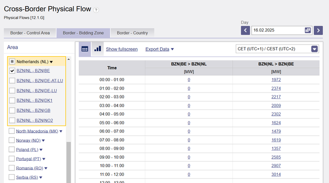
Task: Open value 2585 for 09:00 - 10:00
Action: (276, 157)
